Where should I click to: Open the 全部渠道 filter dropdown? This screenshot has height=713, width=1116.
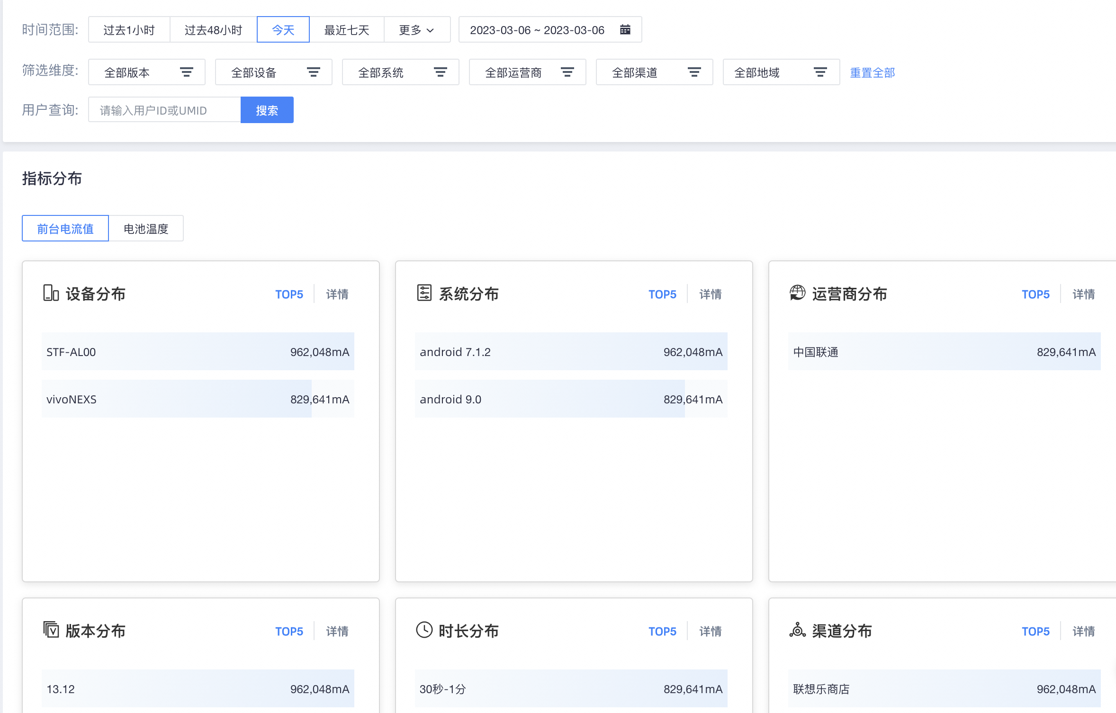[655, 72]
